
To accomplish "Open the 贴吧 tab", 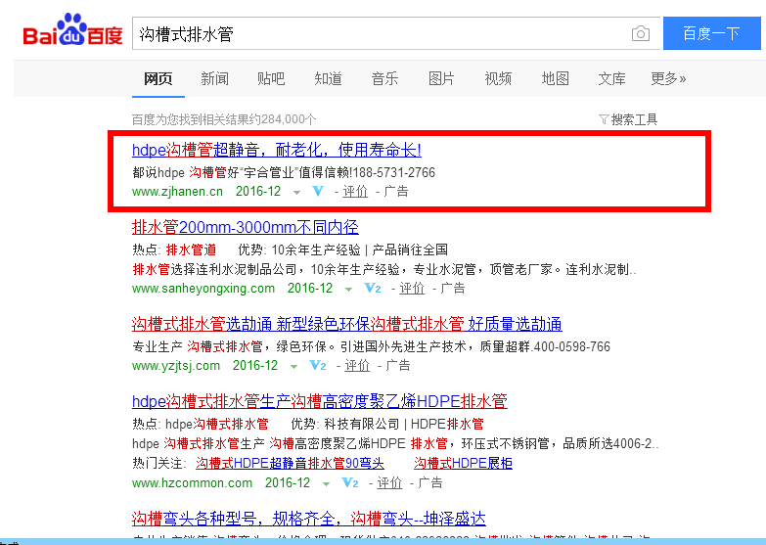I will pyautogui.click(x=271, y=78).
